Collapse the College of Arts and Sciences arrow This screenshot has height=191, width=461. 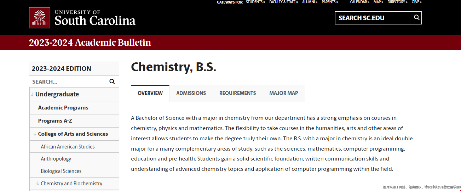[x=35, y=134]
